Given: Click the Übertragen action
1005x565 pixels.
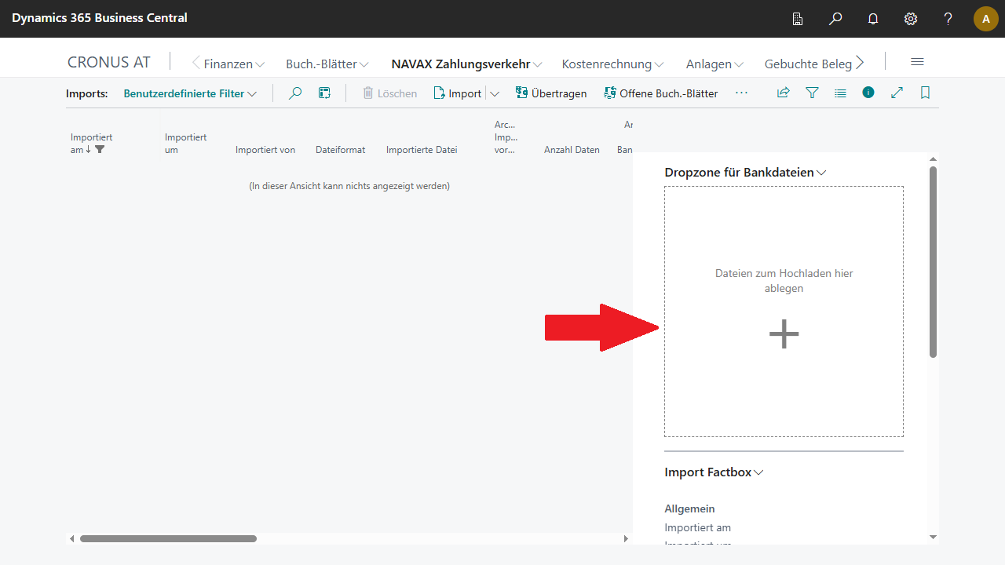Looking at the screenshot, I should coord(551,93).
